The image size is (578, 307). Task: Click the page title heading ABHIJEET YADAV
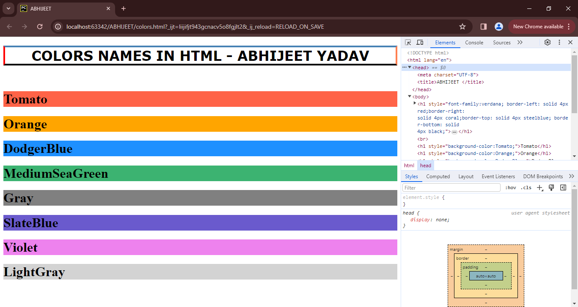(x=200, y=56)
